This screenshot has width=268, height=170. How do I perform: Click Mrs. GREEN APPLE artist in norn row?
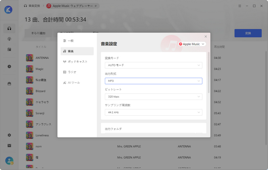click(129, 147)
